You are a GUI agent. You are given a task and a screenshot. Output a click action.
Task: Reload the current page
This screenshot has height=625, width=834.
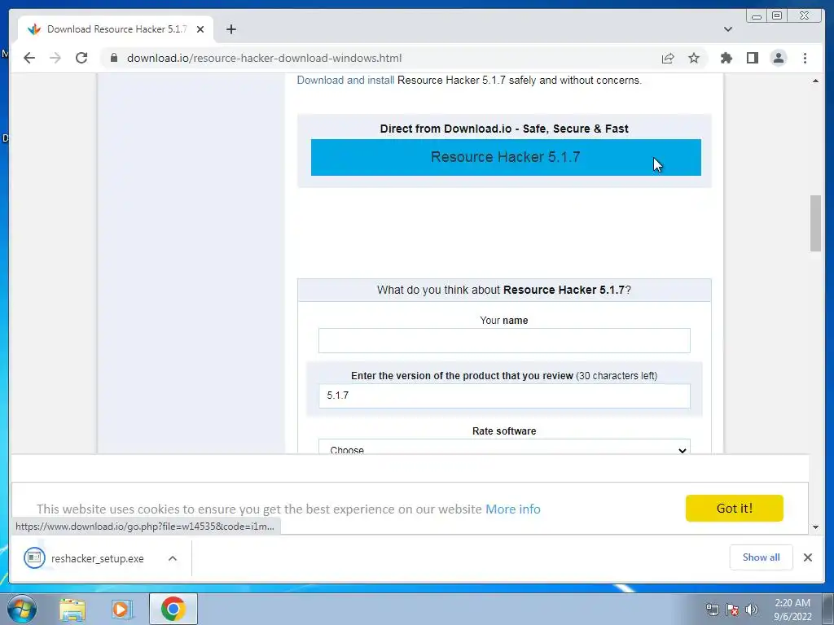(81, 58)
